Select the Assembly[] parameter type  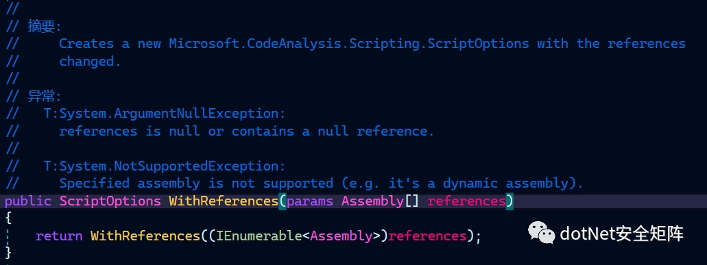coord(380,201)
